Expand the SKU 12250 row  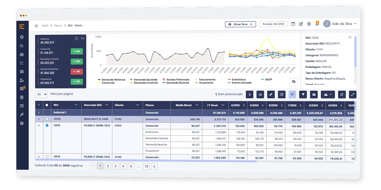tap(39, 119)
